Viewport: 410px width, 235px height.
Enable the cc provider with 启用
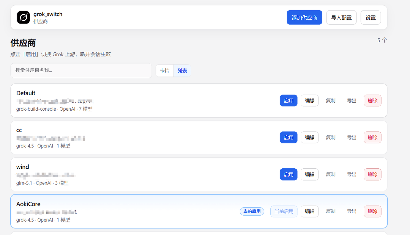288,137
